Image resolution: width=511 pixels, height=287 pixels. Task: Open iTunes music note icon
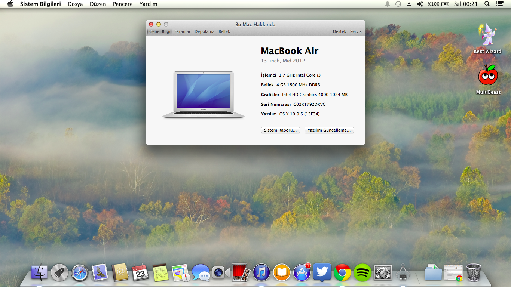261,273
